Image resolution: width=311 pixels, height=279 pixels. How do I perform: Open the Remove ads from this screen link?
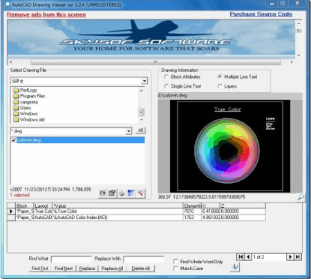[x=46, y=15]
